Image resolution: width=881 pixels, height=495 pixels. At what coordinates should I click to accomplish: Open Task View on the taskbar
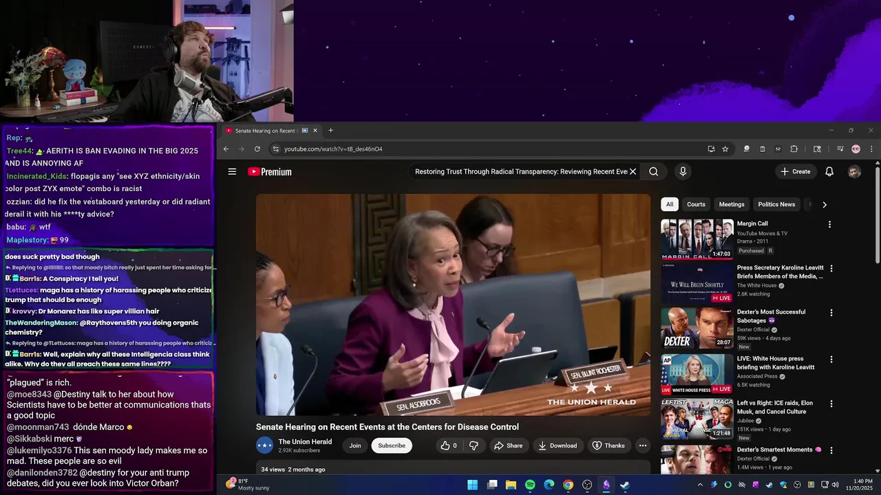pos(492,485)
